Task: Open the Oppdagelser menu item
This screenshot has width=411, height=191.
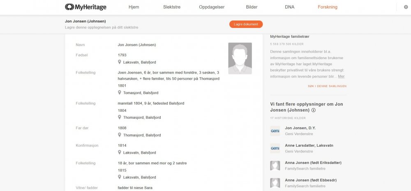Action: [x=212, y=7]
